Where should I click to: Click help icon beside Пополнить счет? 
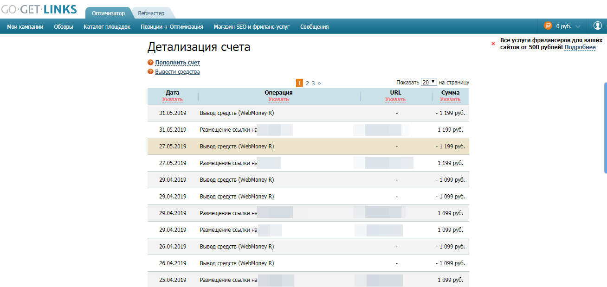click(150, 63)
